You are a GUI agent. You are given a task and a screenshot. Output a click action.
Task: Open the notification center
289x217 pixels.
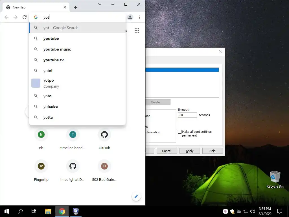280,211
